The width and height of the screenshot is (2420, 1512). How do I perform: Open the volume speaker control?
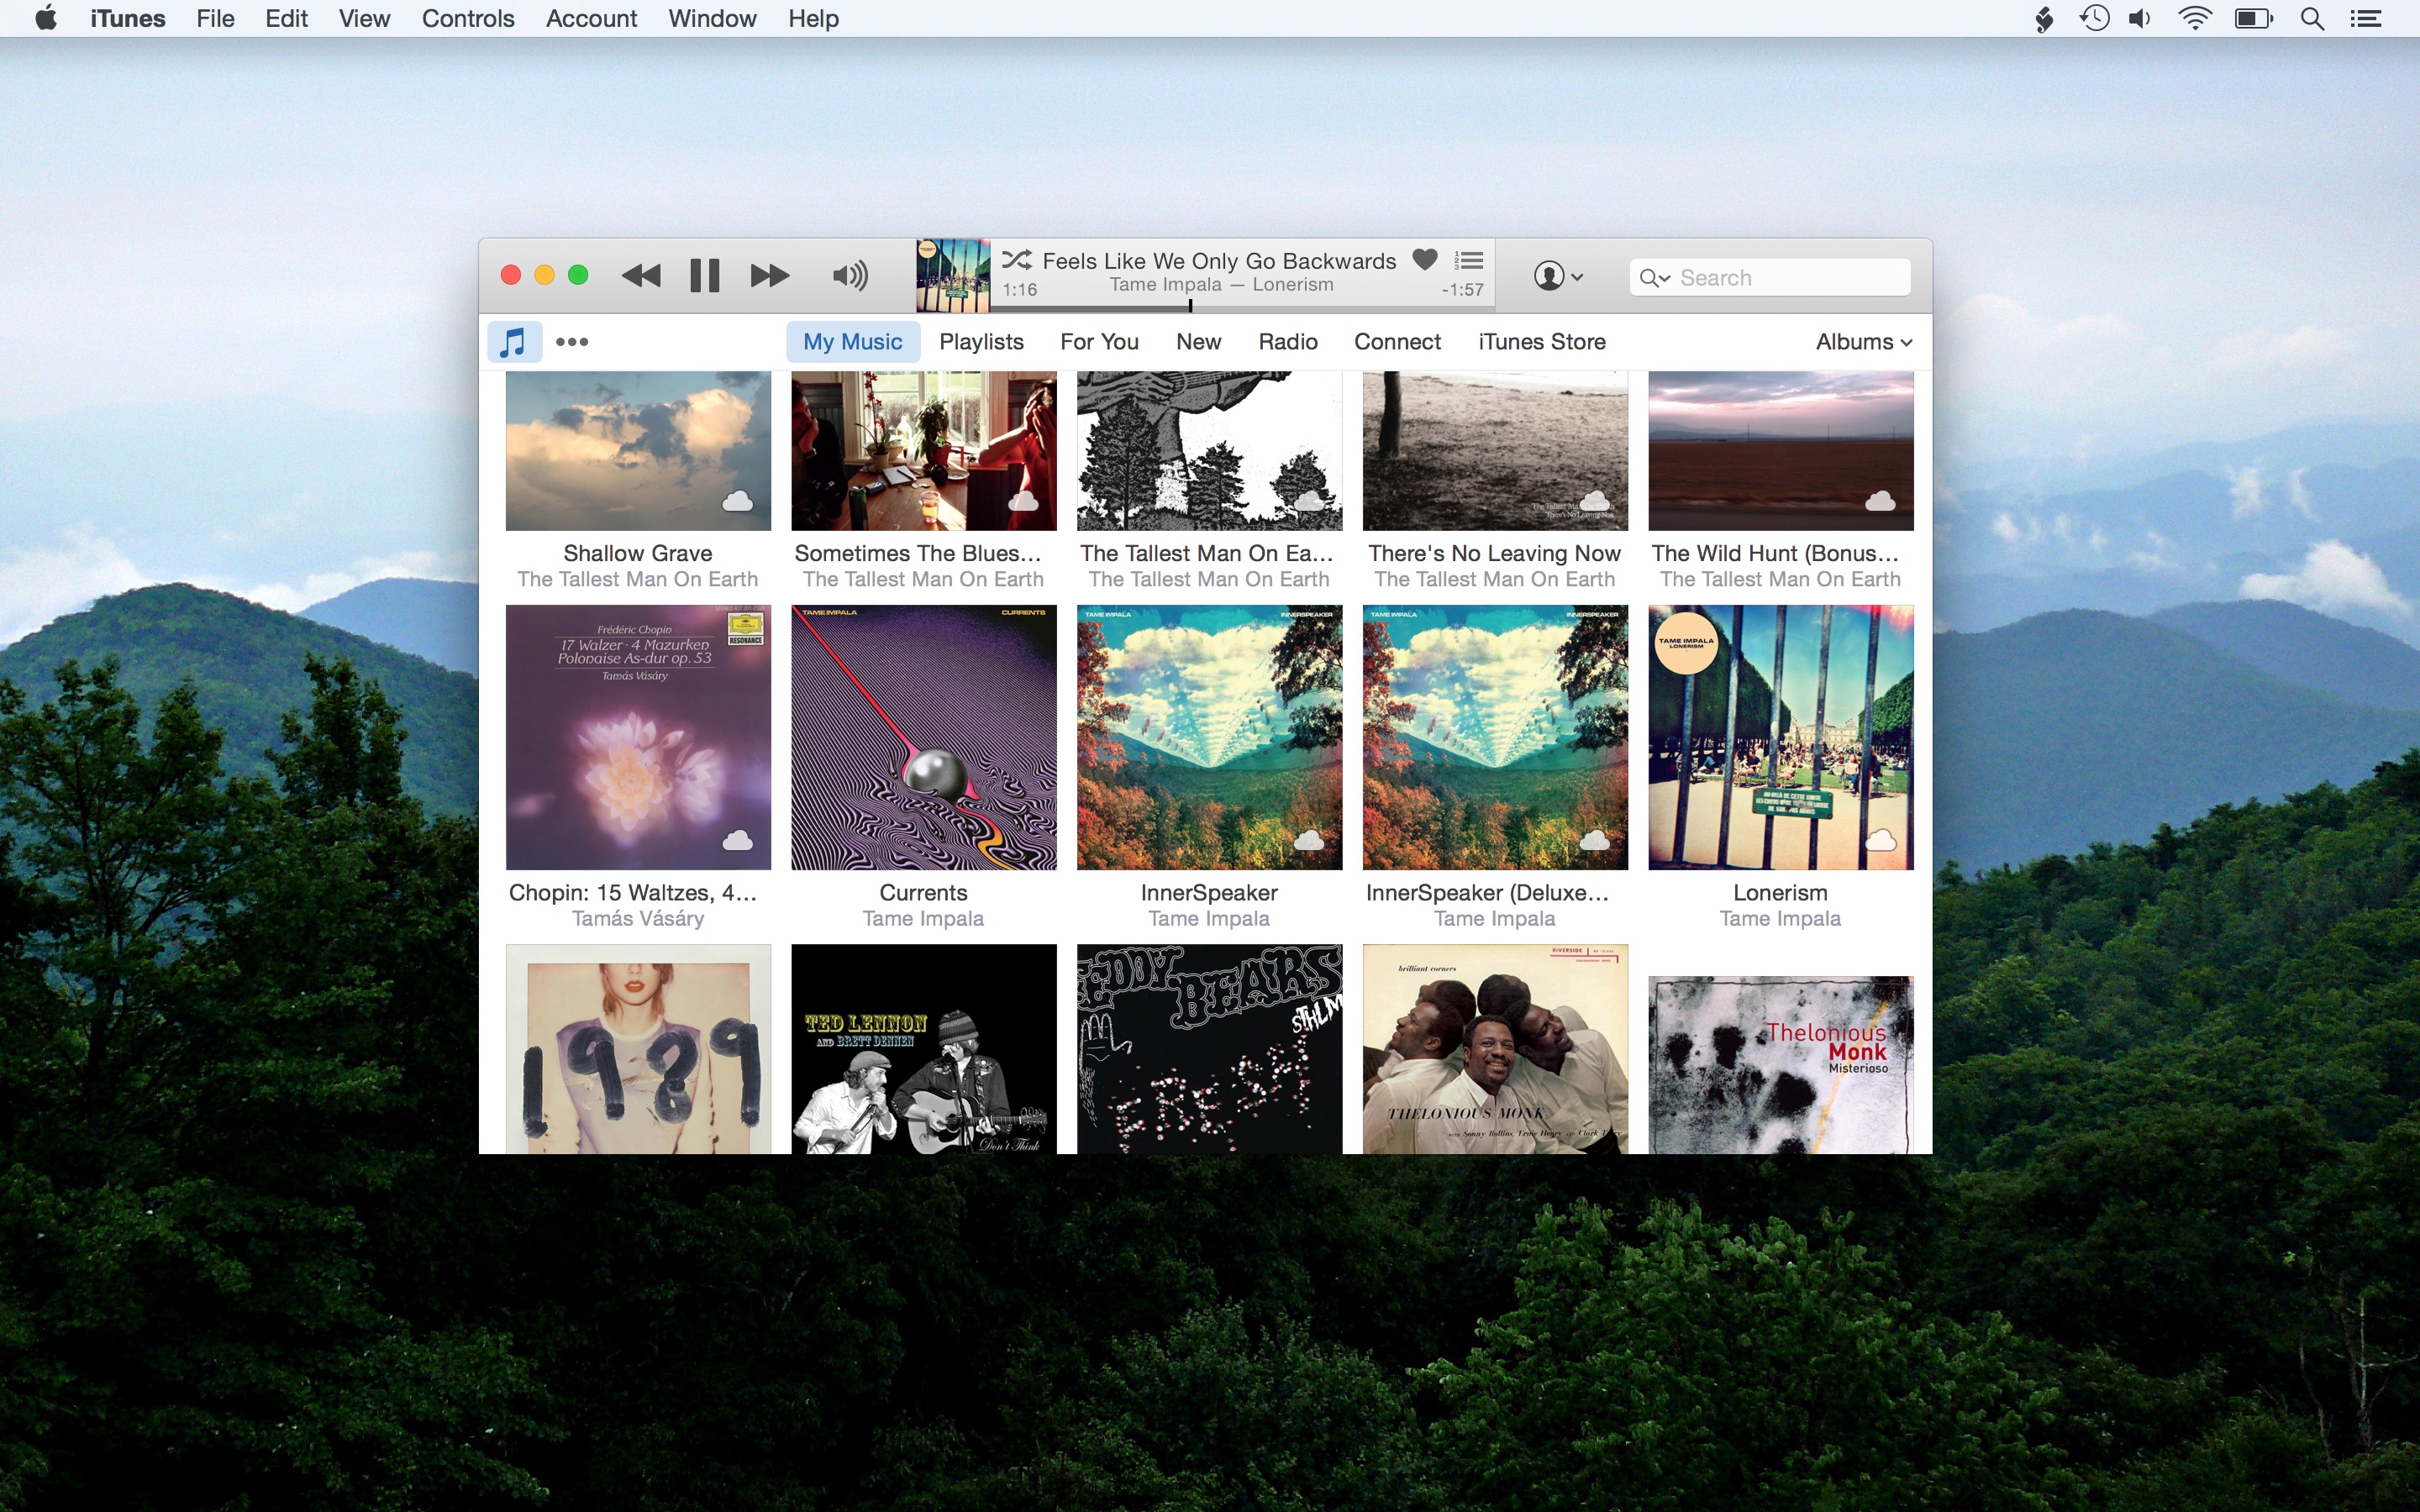click(x=849, y=275)
